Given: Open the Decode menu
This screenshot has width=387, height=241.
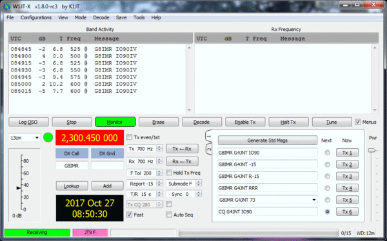Looking at the screenshot, I should point(101,17).
